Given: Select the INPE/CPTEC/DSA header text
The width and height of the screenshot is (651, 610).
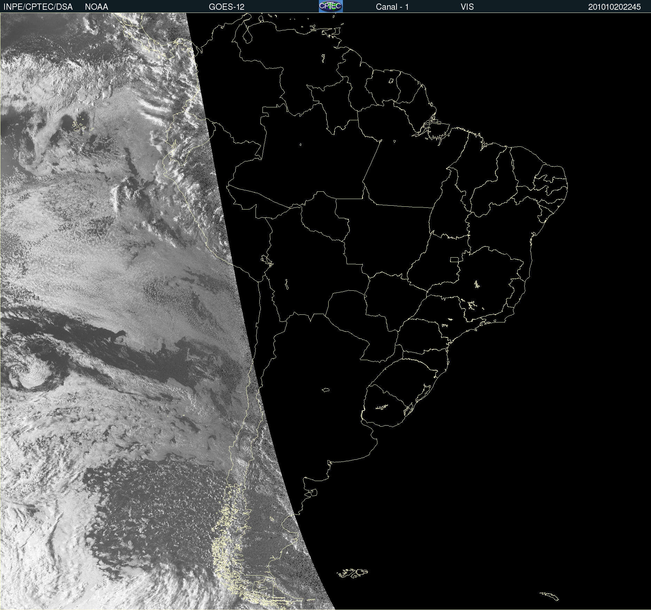Looking at the screenshot, I should pos(38,7).
